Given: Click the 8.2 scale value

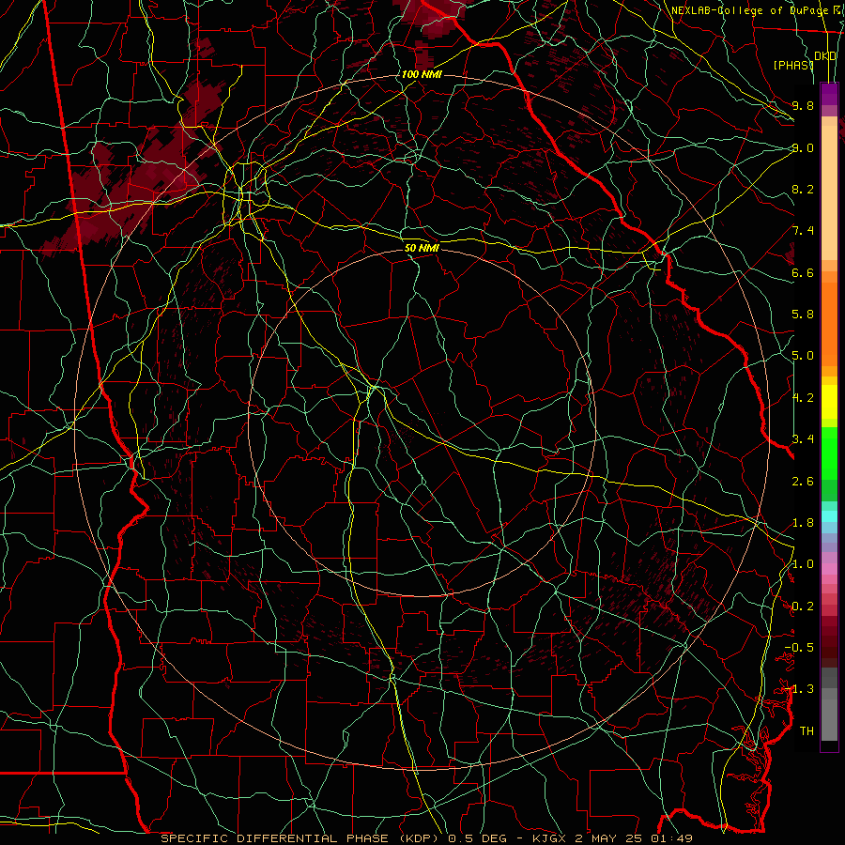Looking at the screenshot, I should pos(803,189).
